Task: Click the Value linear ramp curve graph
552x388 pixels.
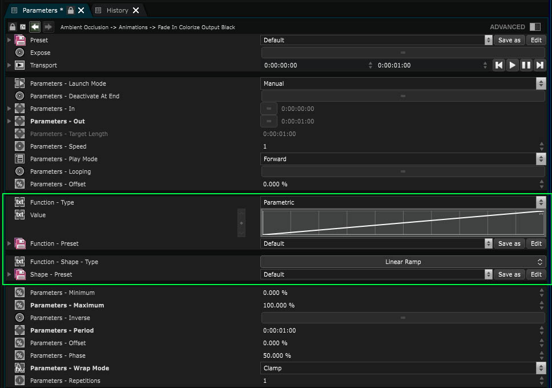Action: click(403, 223)
